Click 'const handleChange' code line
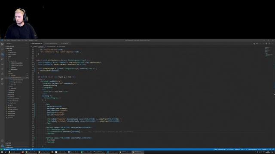 coord(67,68)
